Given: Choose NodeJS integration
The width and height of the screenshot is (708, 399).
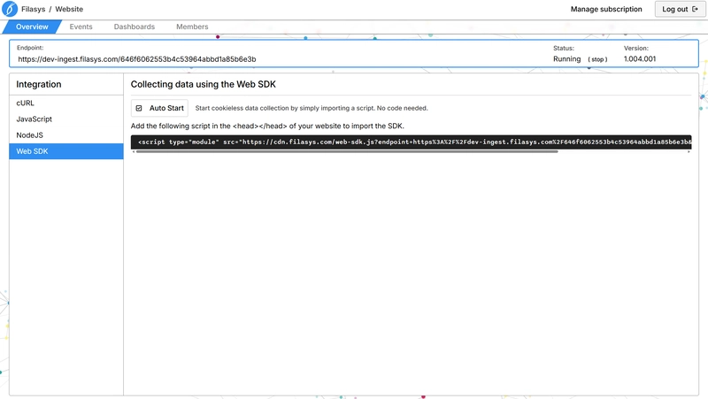Looking at the screenshot, I should [30, 135].
